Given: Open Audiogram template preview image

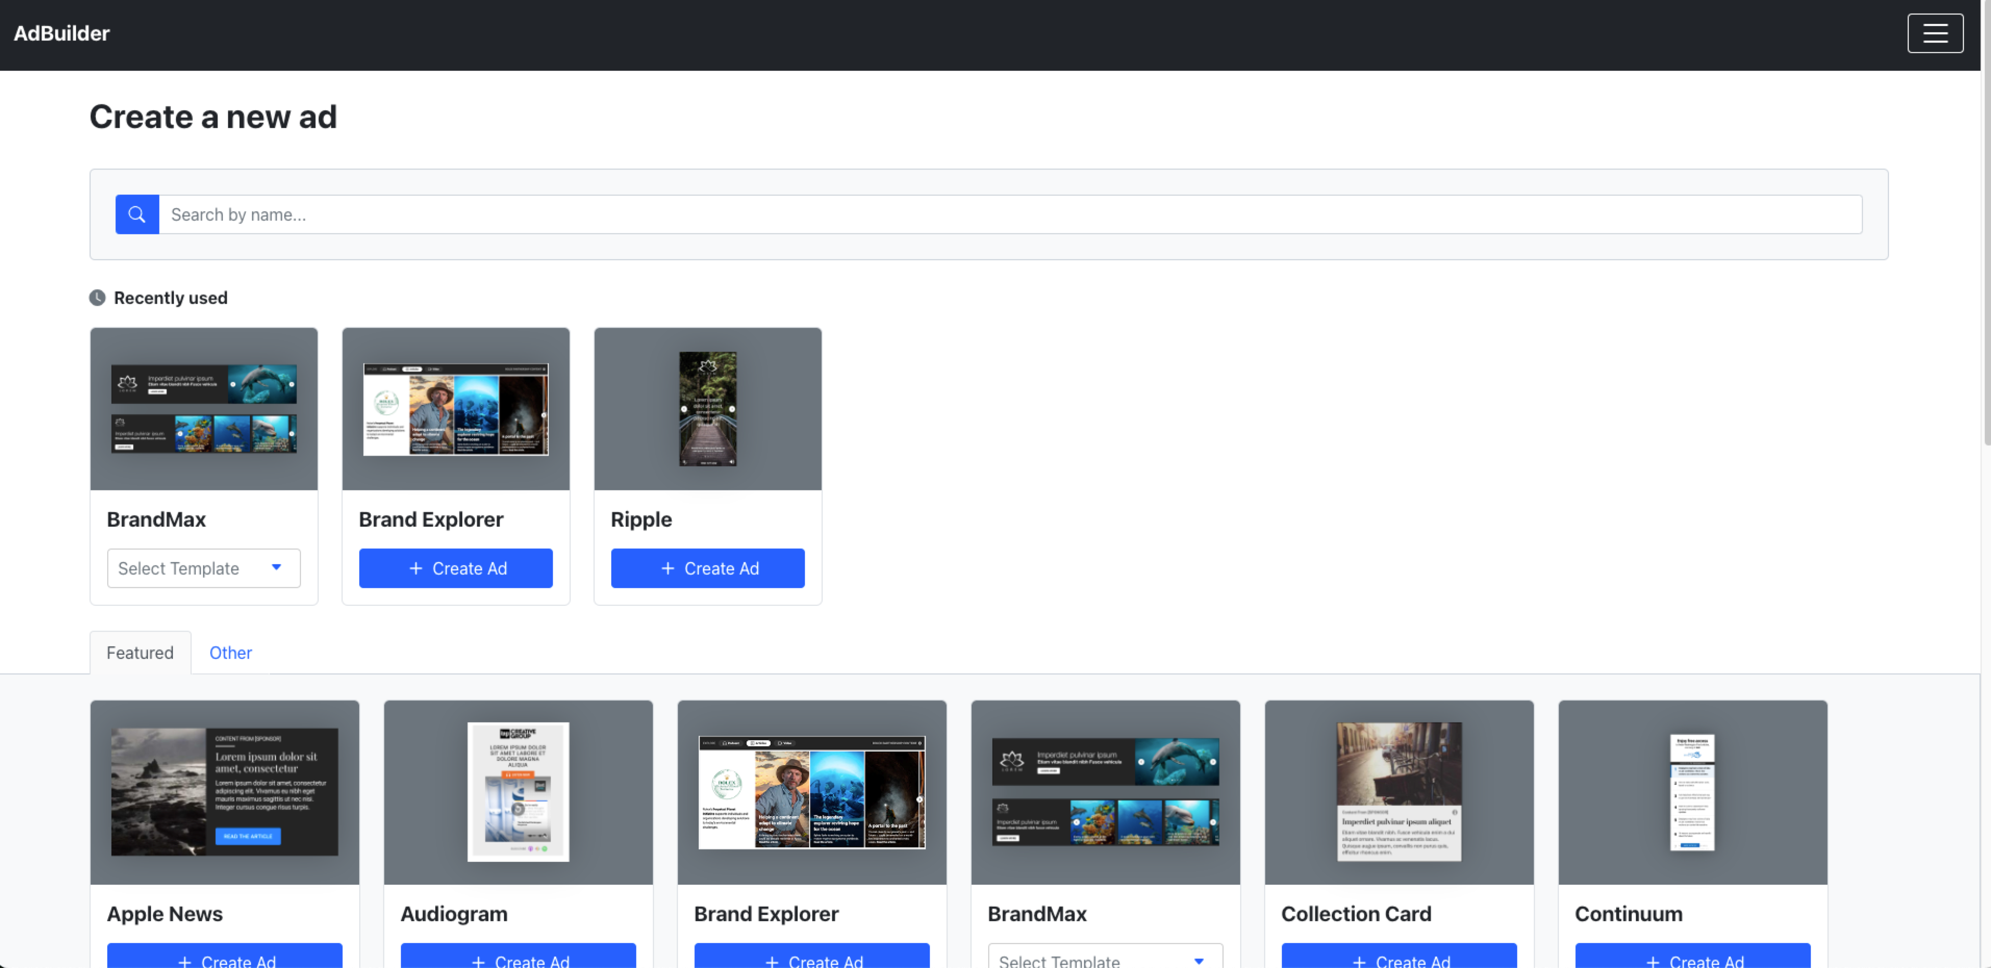Looking at the screenshot, I should pos(518,791).
